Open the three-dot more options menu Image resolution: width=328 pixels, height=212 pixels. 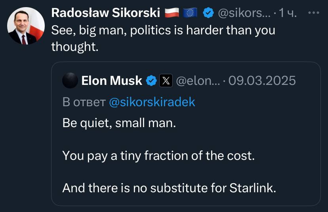click(x=314, y=13)
